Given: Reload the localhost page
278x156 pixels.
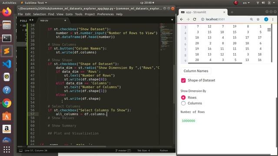Looking at the screenshot, I should (195, 19).
